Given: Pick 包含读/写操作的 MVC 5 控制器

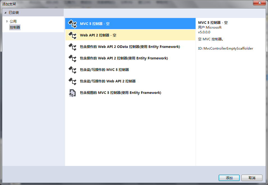Looking at the screenshot, I should pyautogui.click(x=130, y=70).
